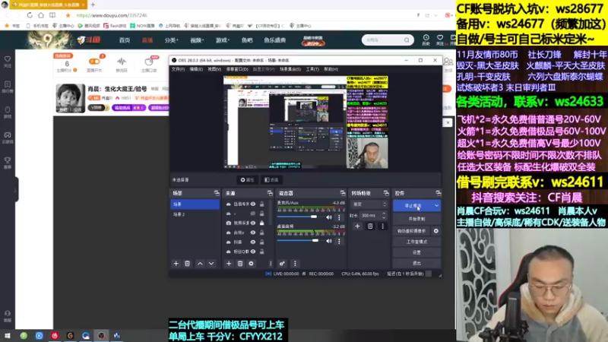Open OBS 编辑(E) menu

point(196,69)
